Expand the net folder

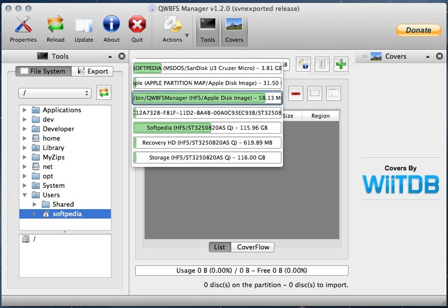24,166
